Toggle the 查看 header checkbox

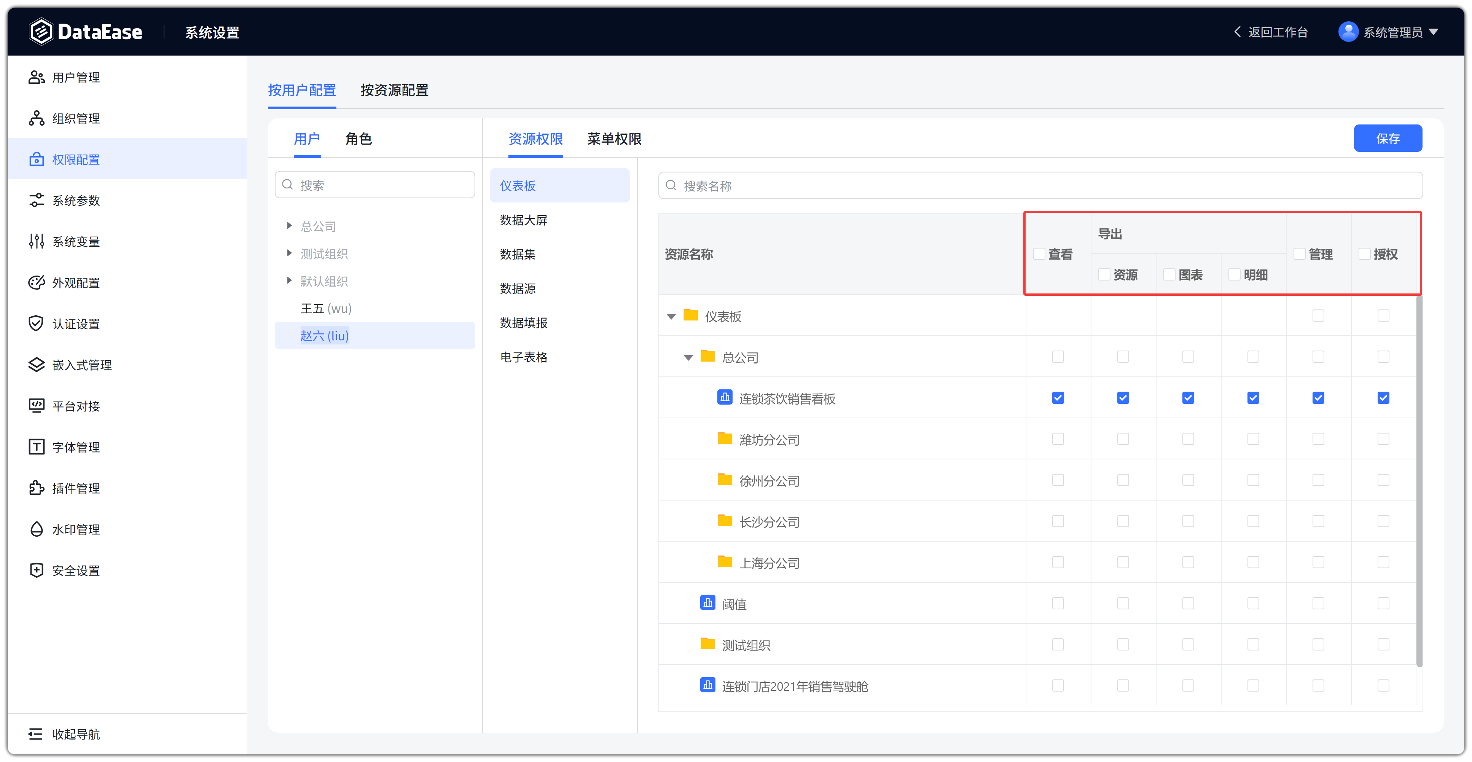(1039, 254)
